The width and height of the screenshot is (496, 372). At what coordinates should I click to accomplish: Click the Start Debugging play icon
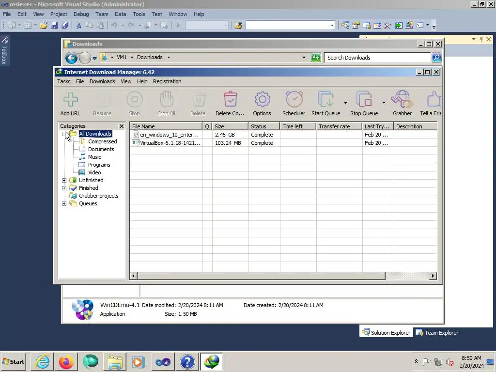tap(178, 25)
